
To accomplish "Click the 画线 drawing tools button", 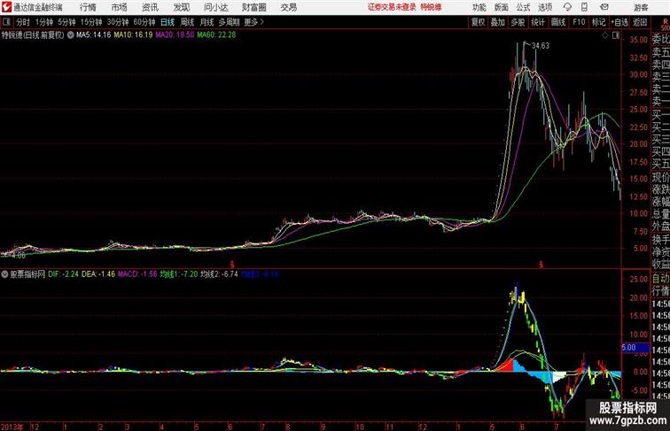I will (x=558, y=22).
